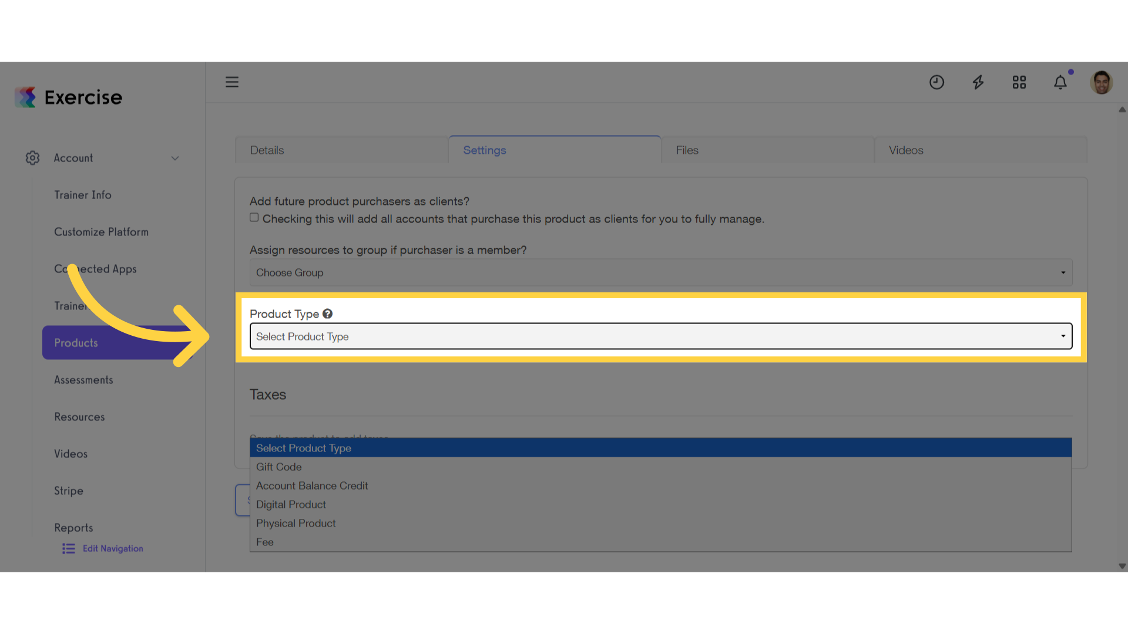Open the notifications bell
The height and width of the screenshot is (634, 1128).
(x=1060, y=82)
